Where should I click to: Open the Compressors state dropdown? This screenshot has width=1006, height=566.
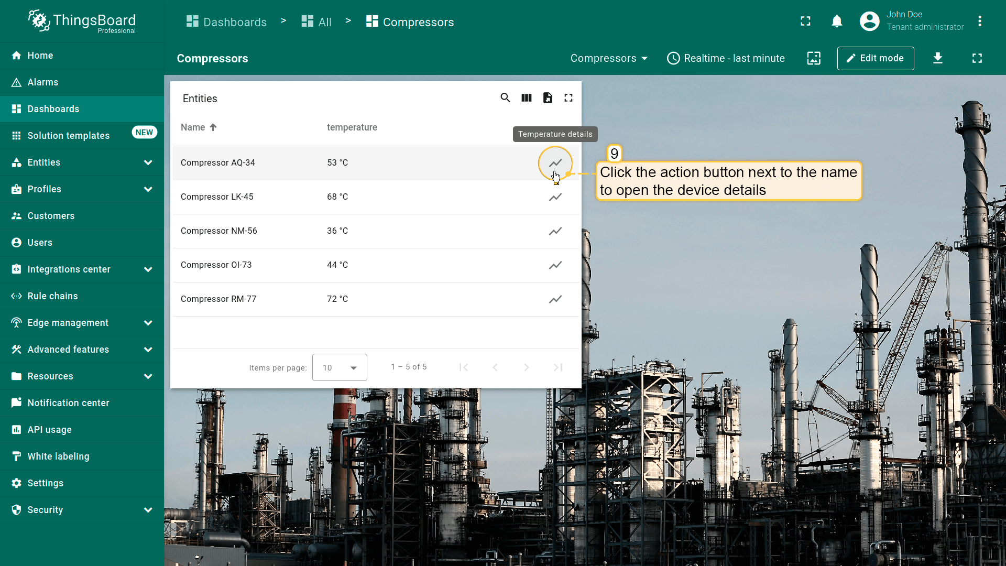tap(609, 58)
